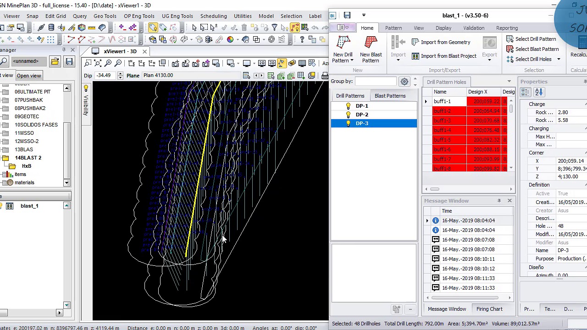Toggle DP-3 visibility light bulb
587x330 pixels.
click(348, 123)
